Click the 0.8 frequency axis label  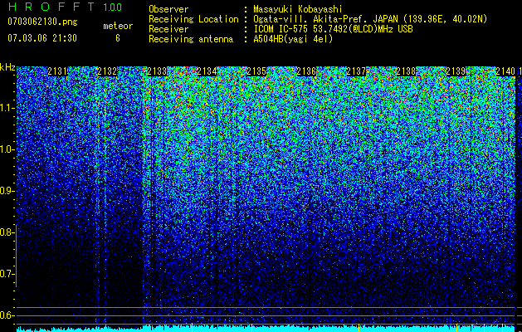(x=5, y=232)
